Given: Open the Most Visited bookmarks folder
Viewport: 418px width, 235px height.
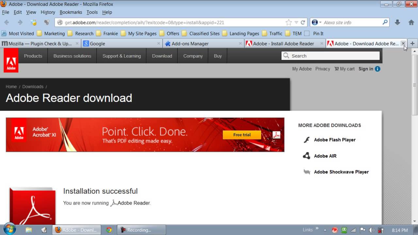Looking at the screenshot, I should 18,33.
